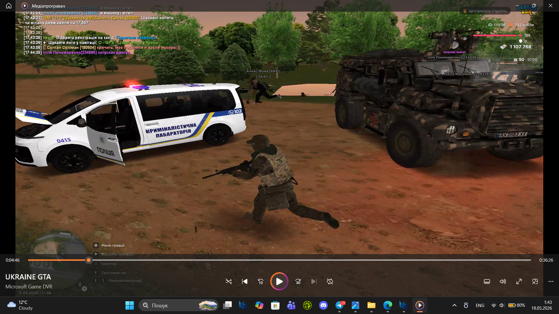The width and height of the screenshot is (559, 314).
Task: Open the weather widget showing 12°C Cloudy
Action: [20, 305]
